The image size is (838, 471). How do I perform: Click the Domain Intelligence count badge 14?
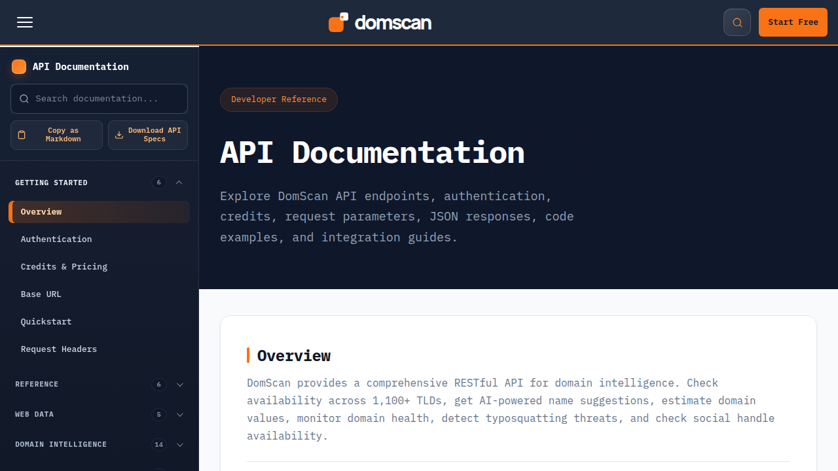point(158,445)
